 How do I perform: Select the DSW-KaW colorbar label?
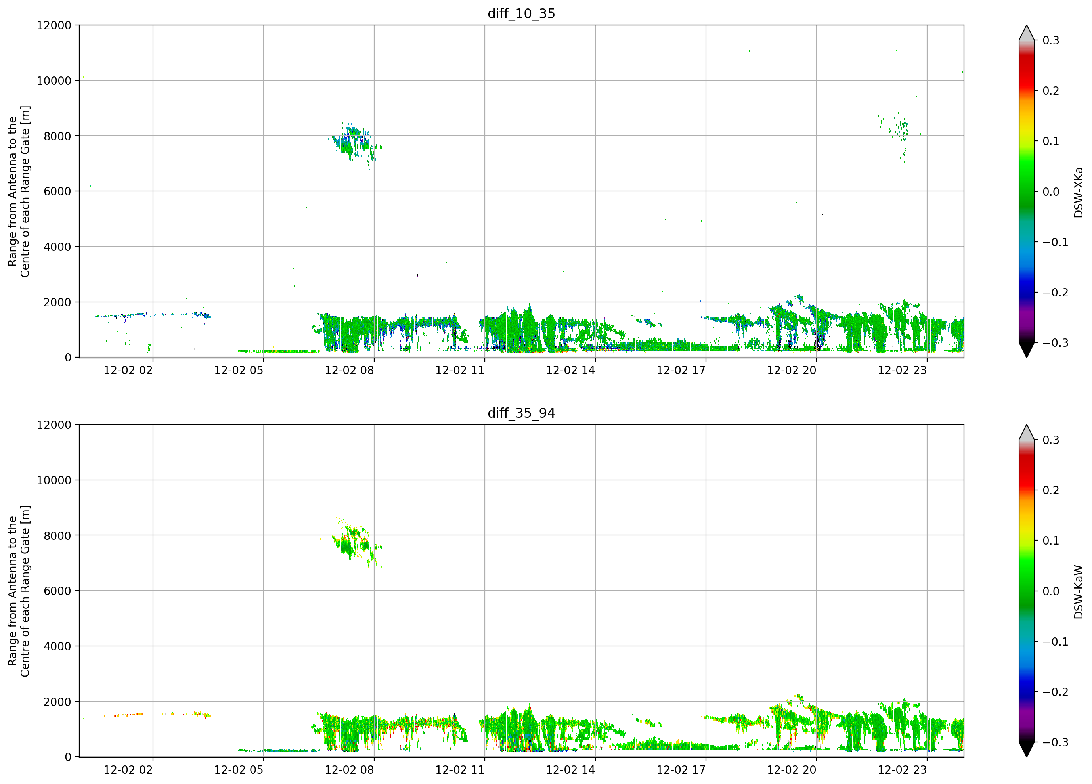pyautogui.click(x=1079, y=592)
